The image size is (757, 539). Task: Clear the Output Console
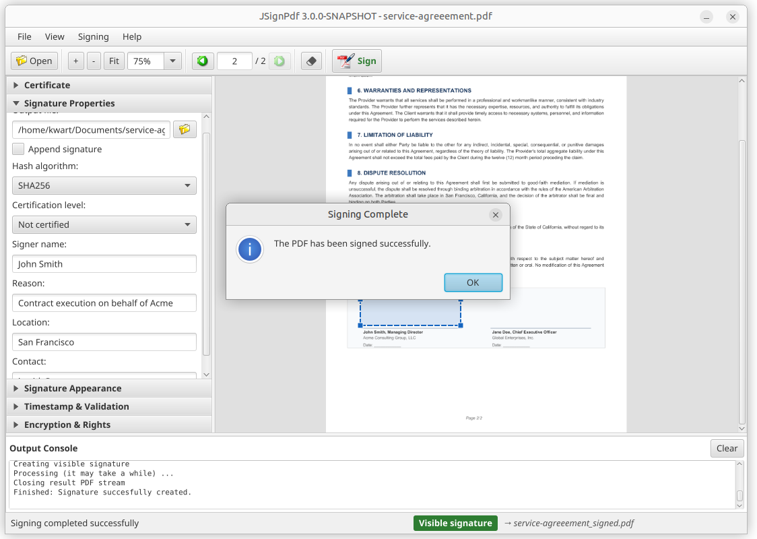point(727,448)
